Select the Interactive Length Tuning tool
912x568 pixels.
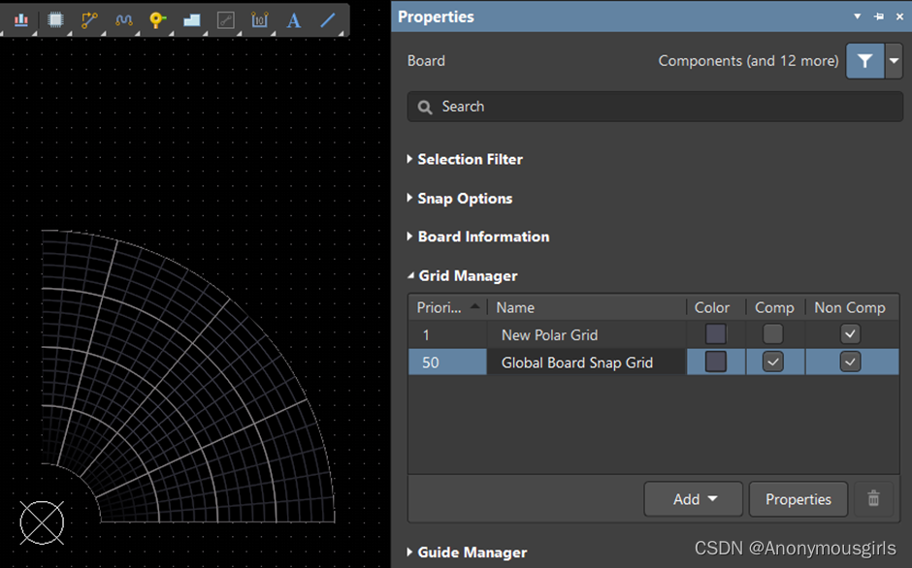click(123, 19)
